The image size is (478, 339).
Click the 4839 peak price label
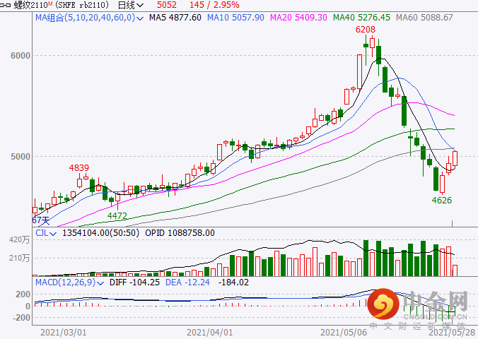(79, 168)
